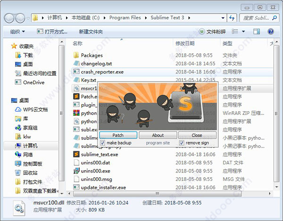
Task: Sort by 类型 column header
Action: [227, 43]
